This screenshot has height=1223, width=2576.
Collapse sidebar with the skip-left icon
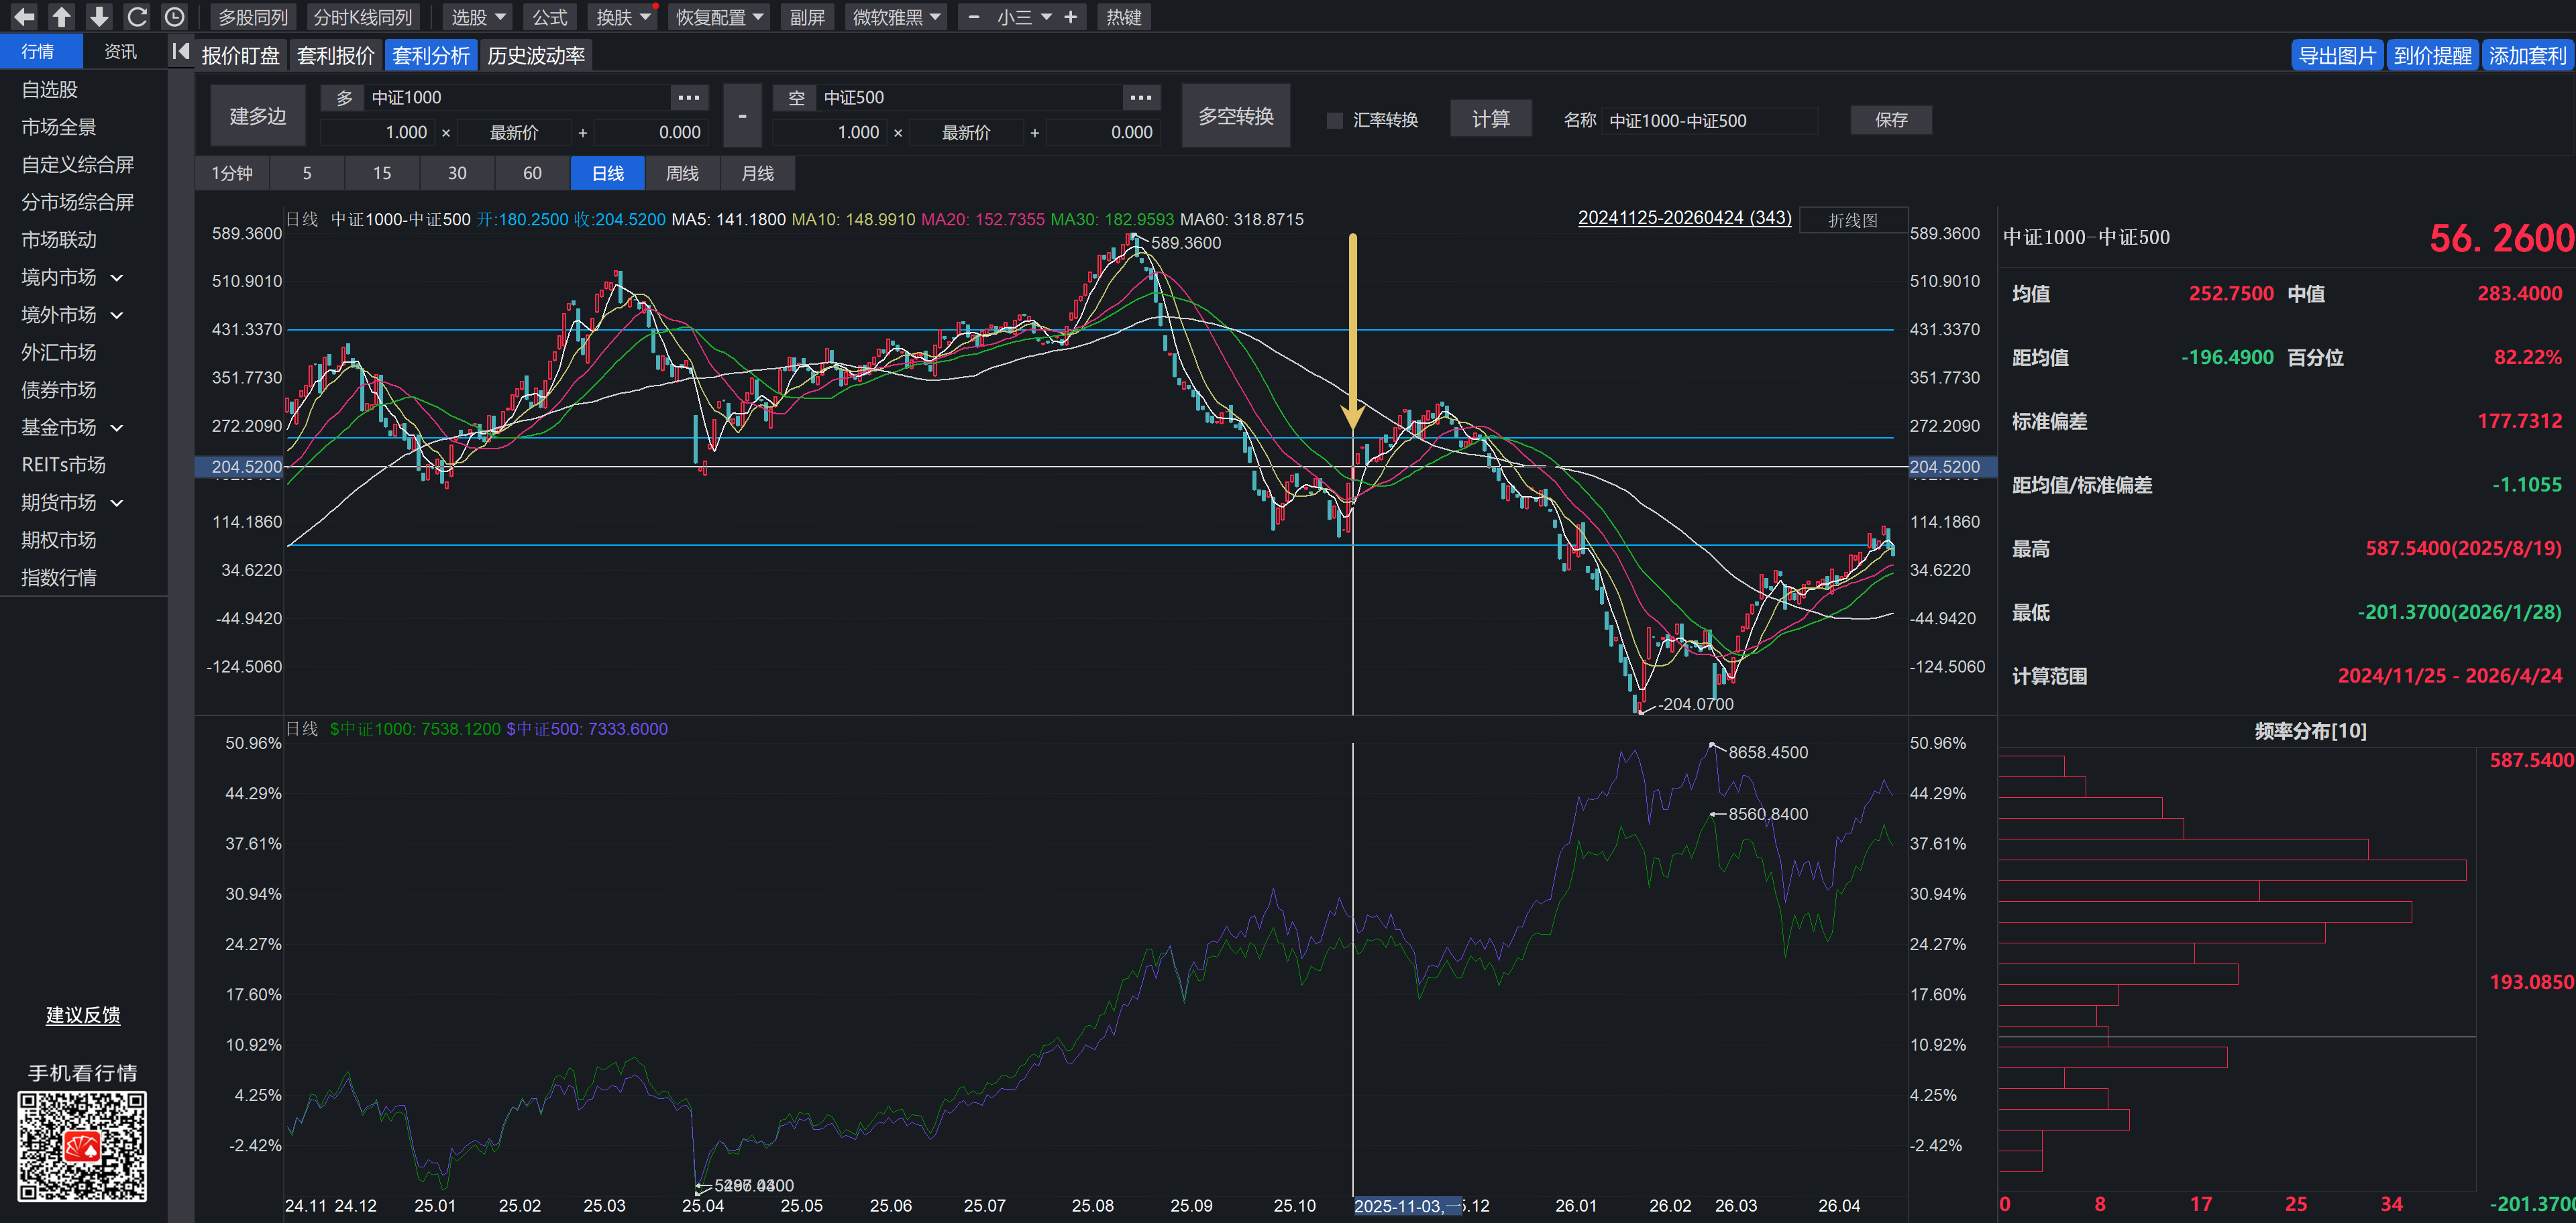(x=180, y=52)
